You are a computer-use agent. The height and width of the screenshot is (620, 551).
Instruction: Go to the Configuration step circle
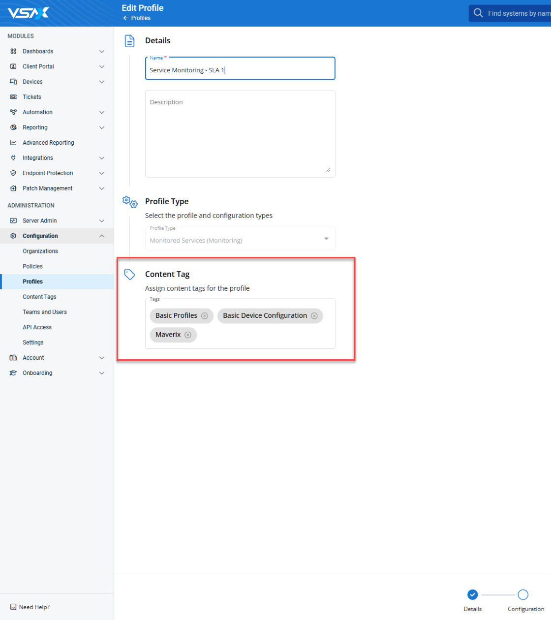pyautogui.click(x=523, y=595)
